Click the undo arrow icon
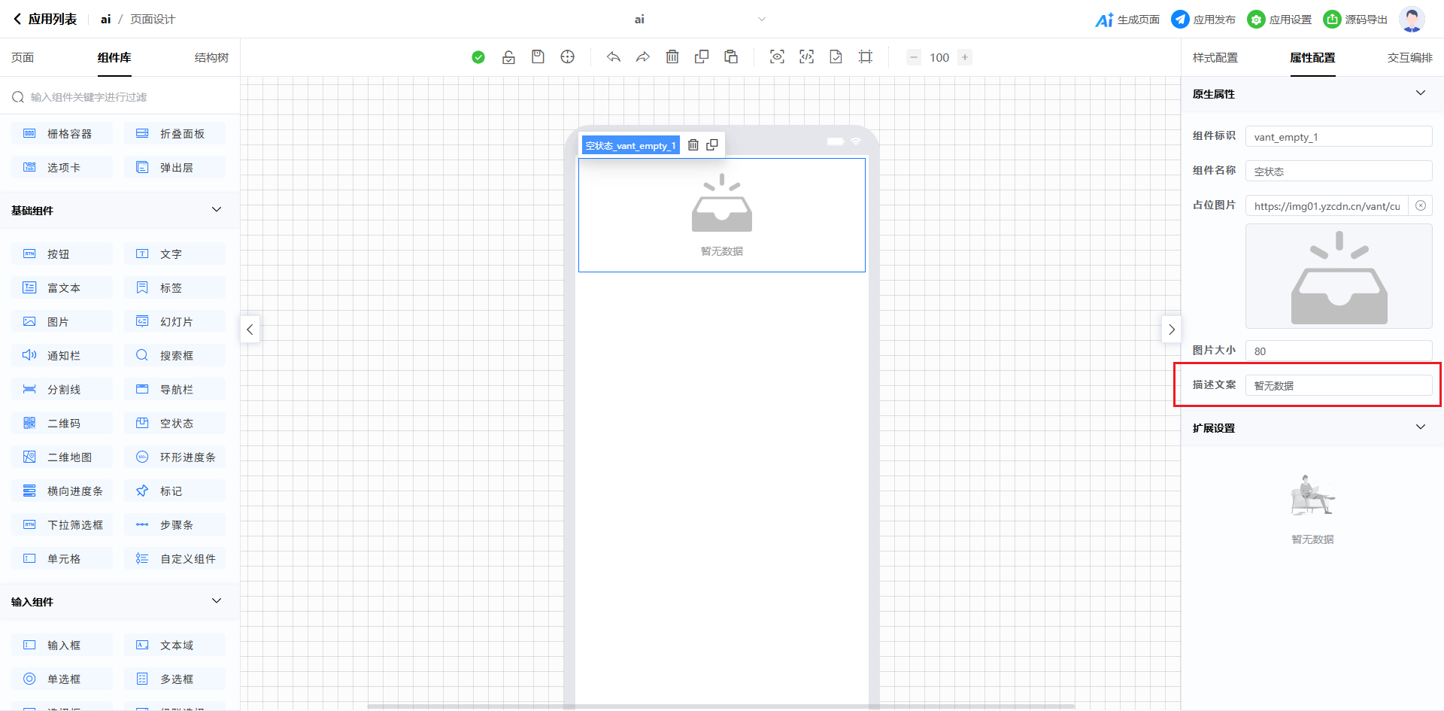This screenshot has width=1444, height=711. pos(614,57)
